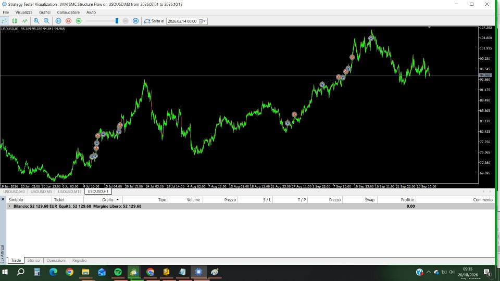Open the notification center icon
Viewport: 500px width, 281px height.
click(x=487, y=272)
